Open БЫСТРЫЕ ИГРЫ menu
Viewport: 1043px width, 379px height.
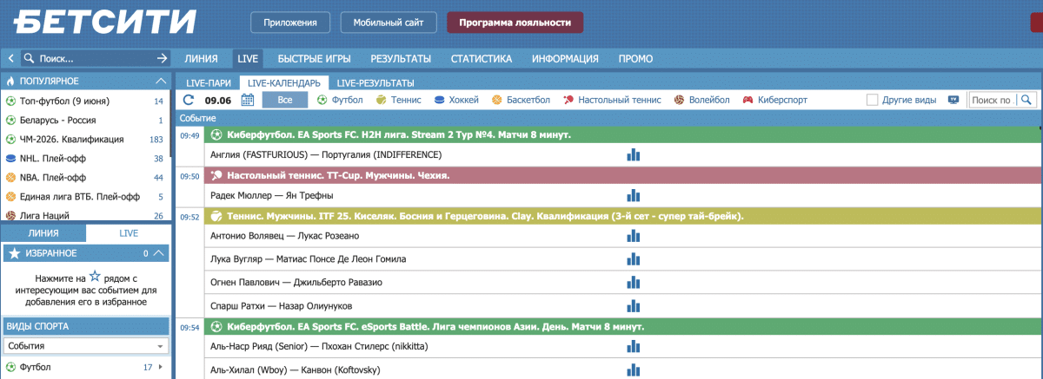pyautogui.click(x=315, y=59)
